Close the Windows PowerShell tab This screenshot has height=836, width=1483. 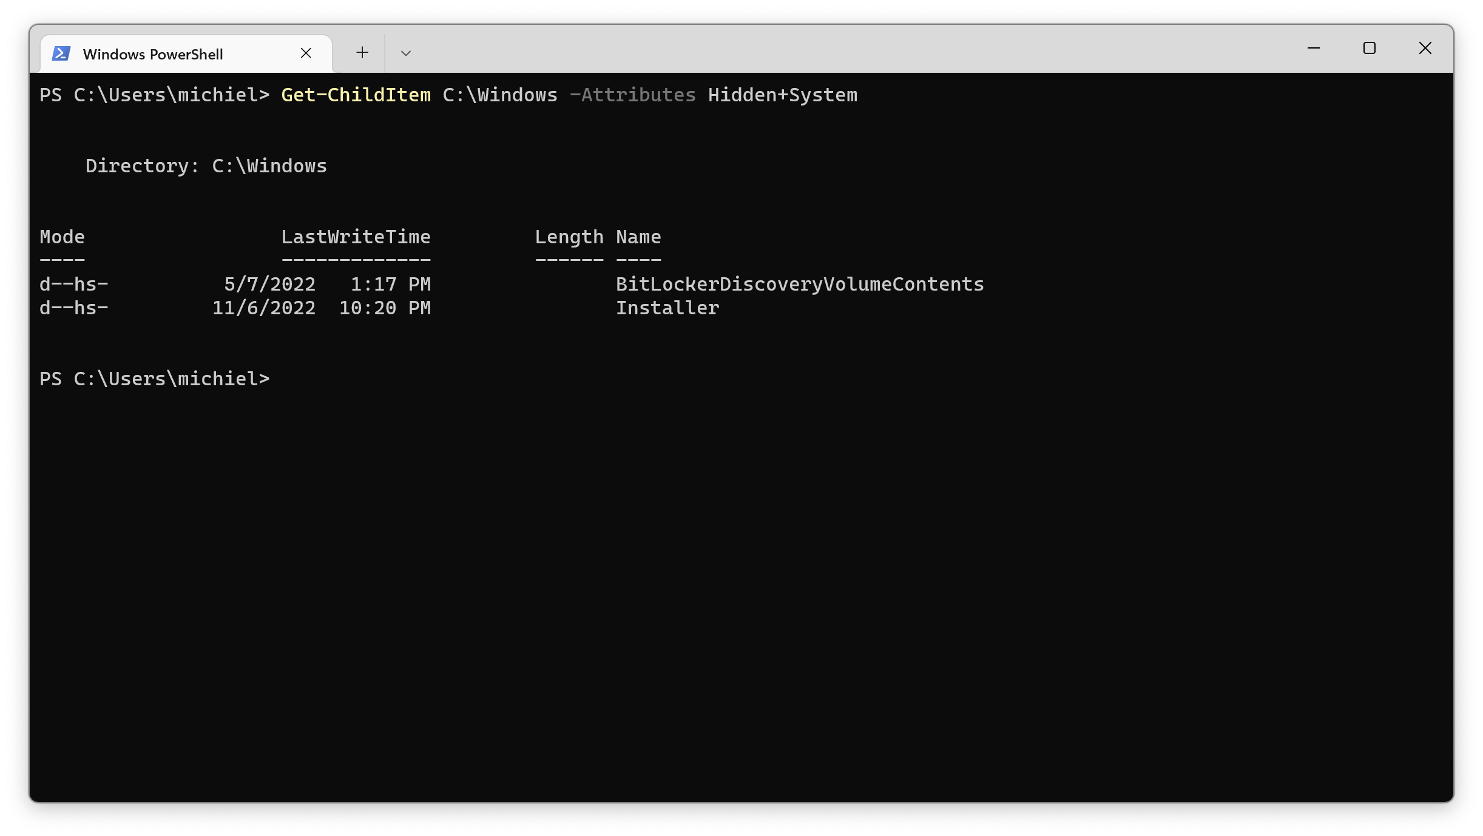[306, 53]
